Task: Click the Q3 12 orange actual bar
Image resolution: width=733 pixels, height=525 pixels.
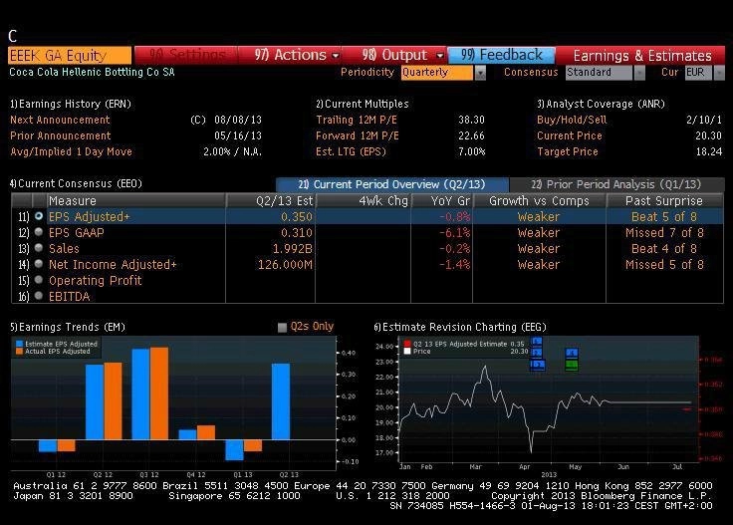Action: tap(159, 394)
